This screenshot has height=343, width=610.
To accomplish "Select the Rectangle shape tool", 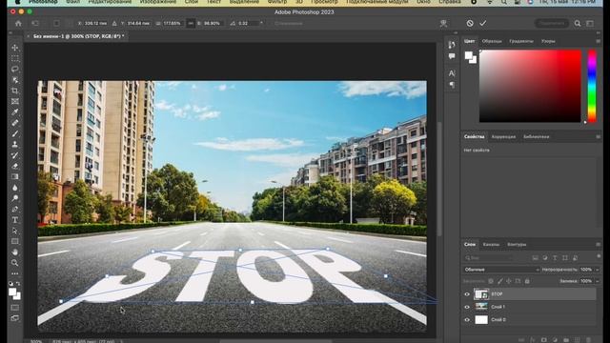I will [15, 241].
